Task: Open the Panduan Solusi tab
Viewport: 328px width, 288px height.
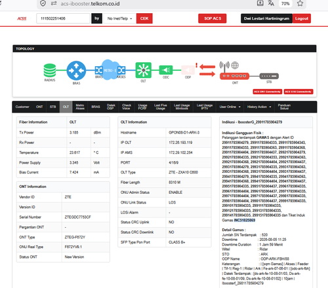Action: 284,107
